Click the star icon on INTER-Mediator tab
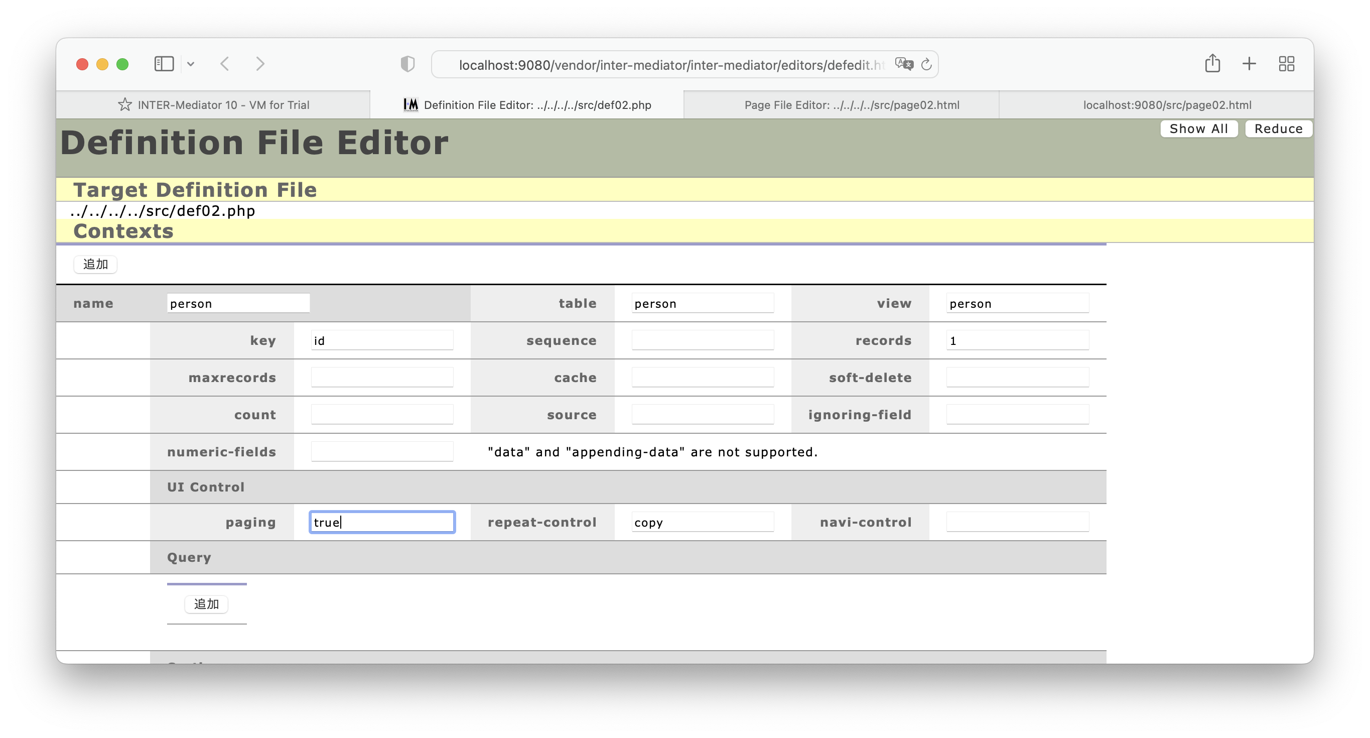This screenshot has width=1370, height=738. 124,104
